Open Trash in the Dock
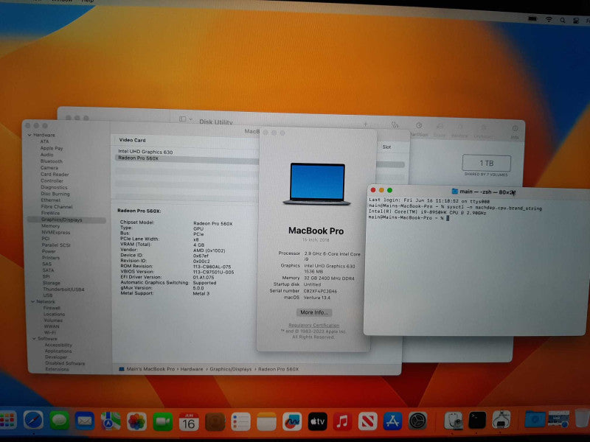Viewport: 590px width, 442px height. coord(582,418)
